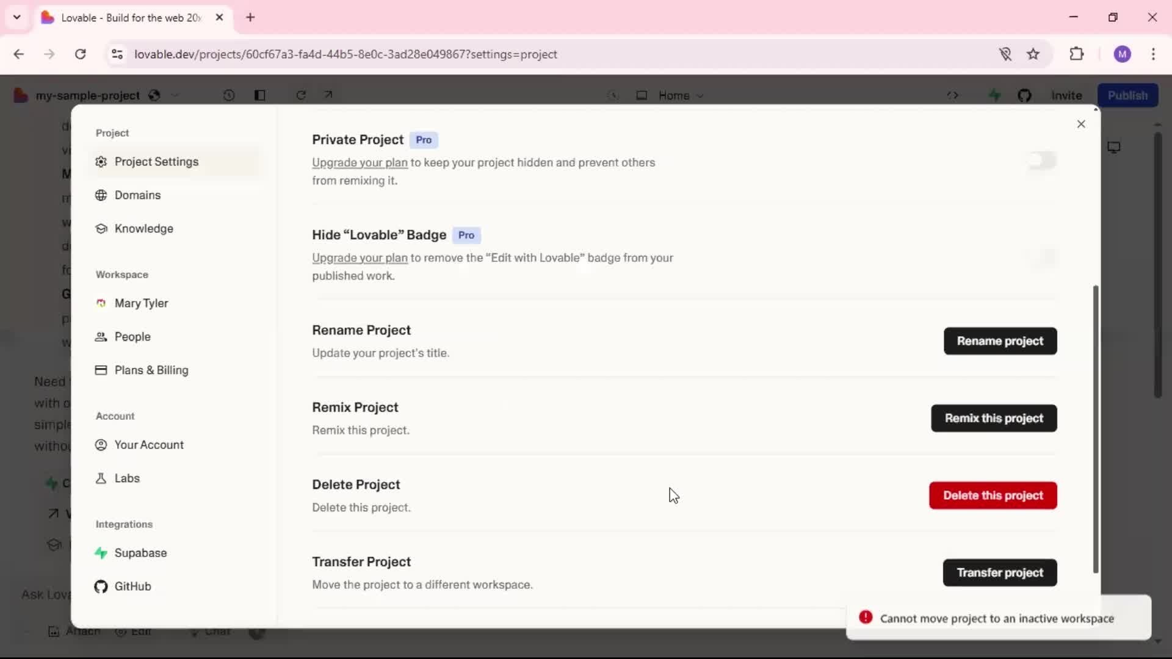Toggle the Hide Lovable Badge switch
Image resolution: width=1172 pixels, height=659 pixels.
(x=1041, y=257)
